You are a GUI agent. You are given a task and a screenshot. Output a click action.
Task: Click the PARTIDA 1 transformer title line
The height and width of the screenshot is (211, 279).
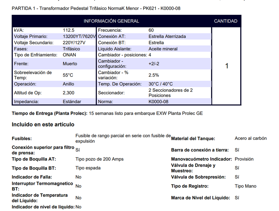(x=96, y=8)
